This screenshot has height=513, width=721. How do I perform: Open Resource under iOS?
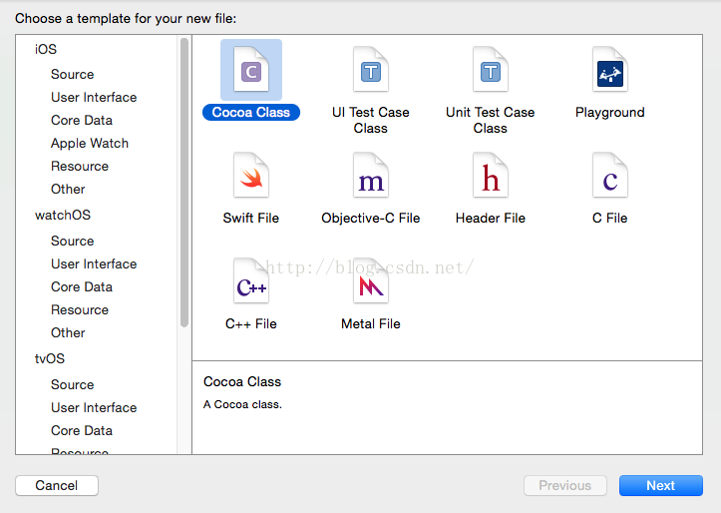(x=80, y=166)
